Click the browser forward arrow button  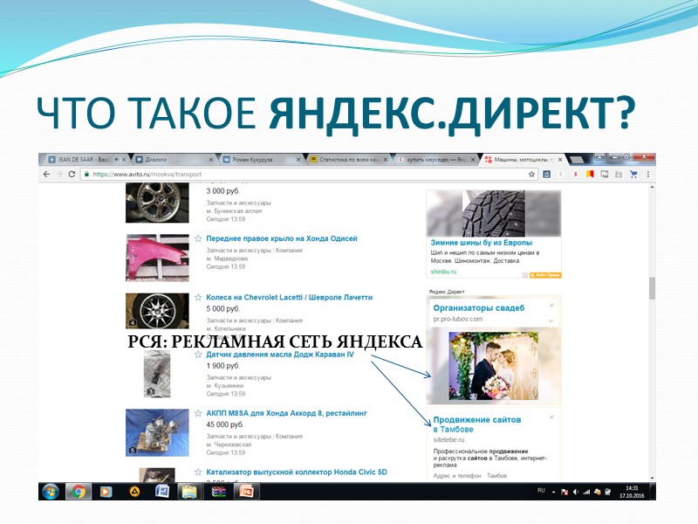pyautogui.click(x=59, y=174)
